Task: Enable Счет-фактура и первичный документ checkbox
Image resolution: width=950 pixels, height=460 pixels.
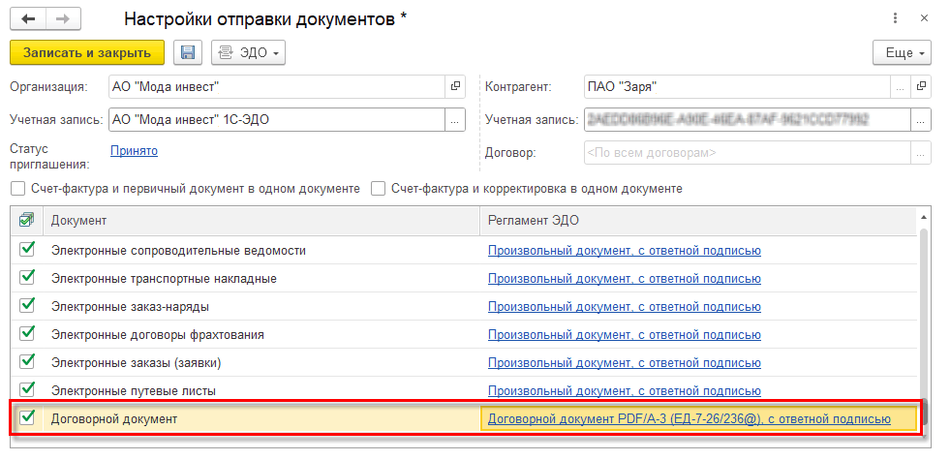Action: [17, 189]
